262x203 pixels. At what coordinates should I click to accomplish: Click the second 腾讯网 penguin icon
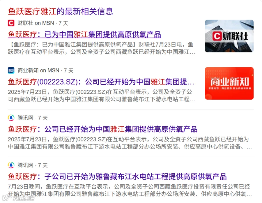click(11, 165)
